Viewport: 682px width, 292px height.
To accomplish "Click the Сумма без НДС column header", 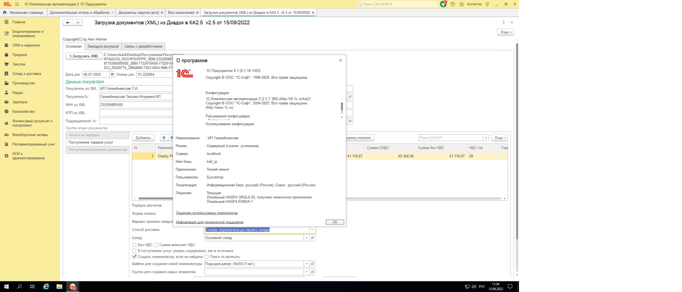I will (x=441, y=148).
